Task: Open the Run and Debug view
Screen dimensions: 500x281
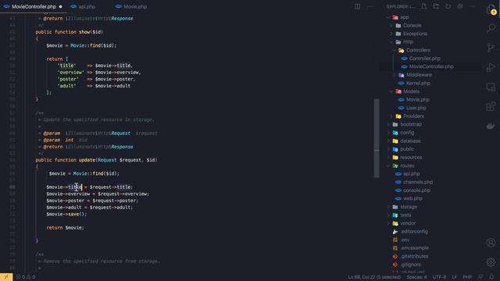Action: click(x=491, y=67)
